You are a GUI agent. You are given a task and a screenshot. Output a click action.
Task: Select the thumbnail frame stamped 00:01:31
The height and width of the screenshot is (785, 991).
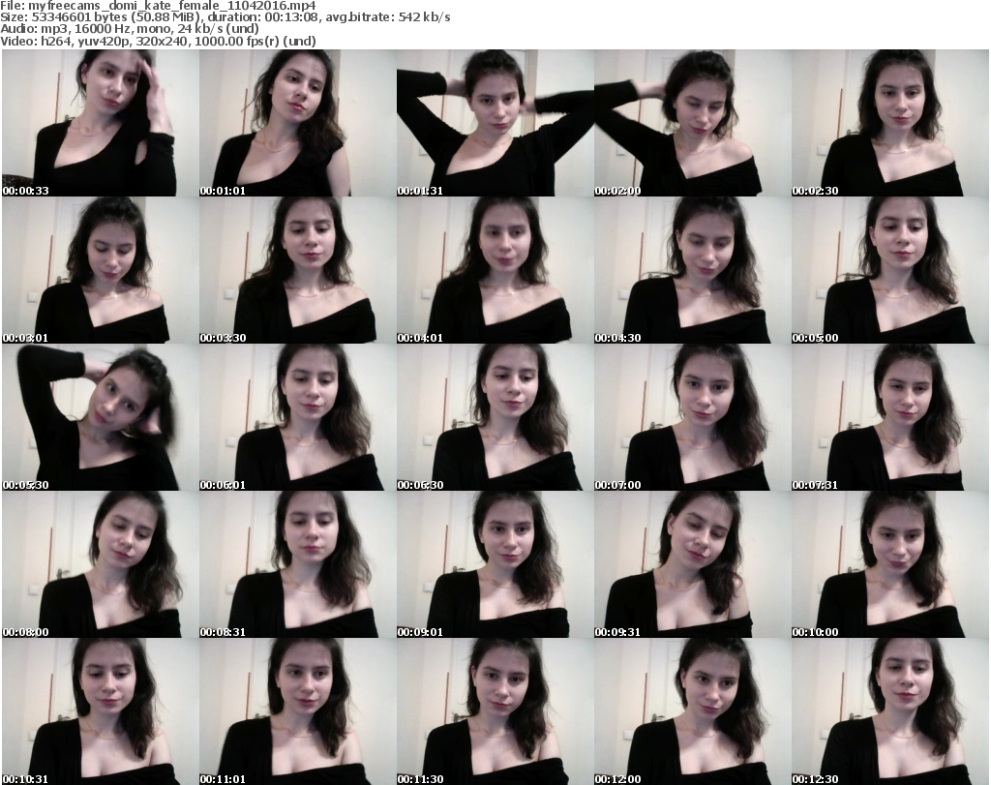[495, 123]
